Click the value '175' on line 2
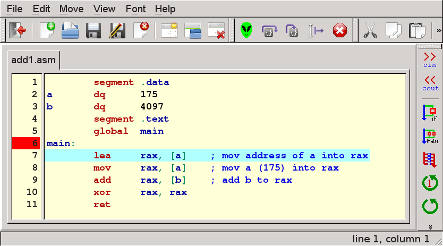 pyautogui.click(x=149, y=95)
